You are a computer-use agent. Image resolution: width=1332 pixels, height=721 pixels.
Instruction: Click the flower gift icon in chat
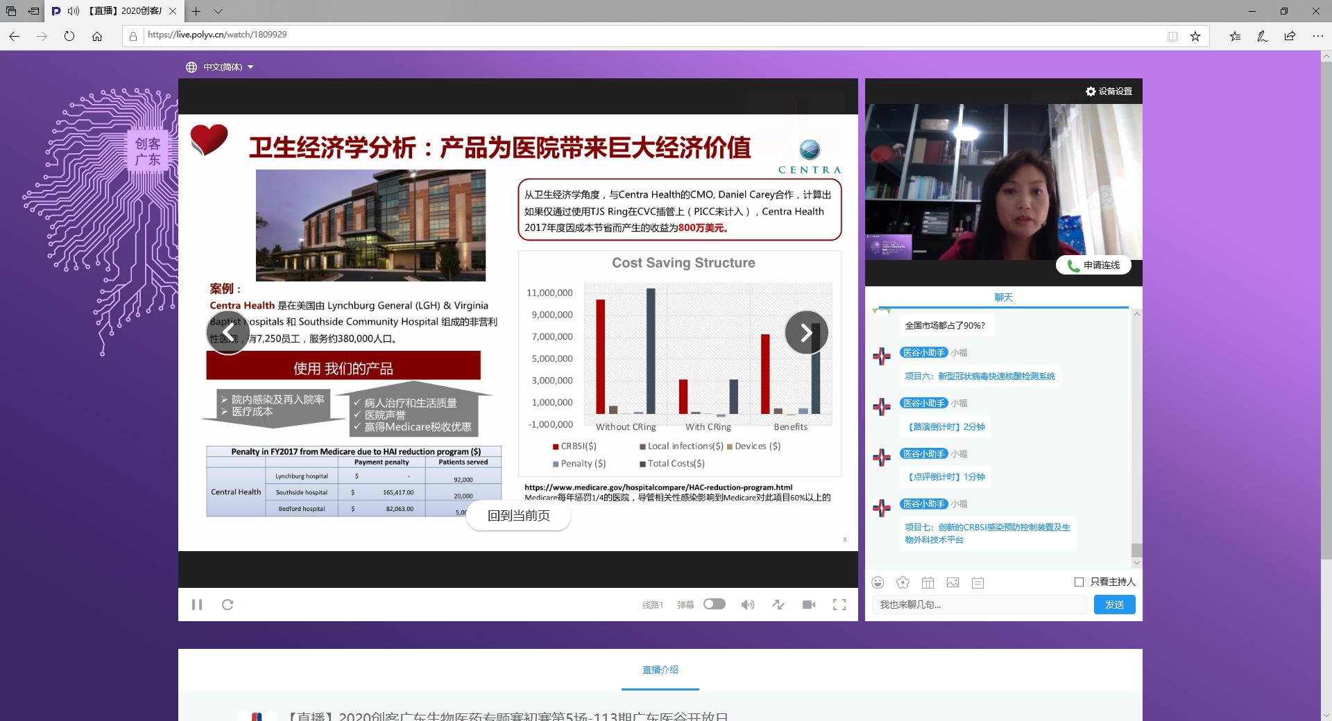(903, 582)
